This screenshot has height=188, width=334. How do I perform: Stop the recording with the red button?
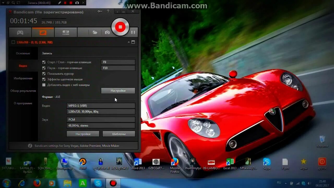(x=120, y=27)
